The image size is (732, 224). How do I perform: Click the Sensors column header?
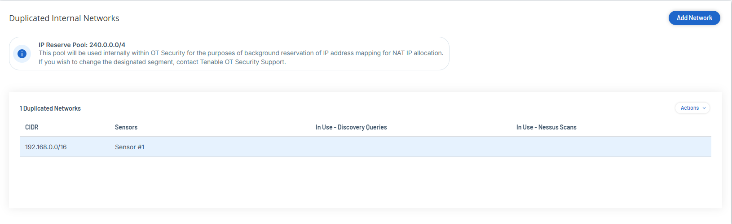126,127
